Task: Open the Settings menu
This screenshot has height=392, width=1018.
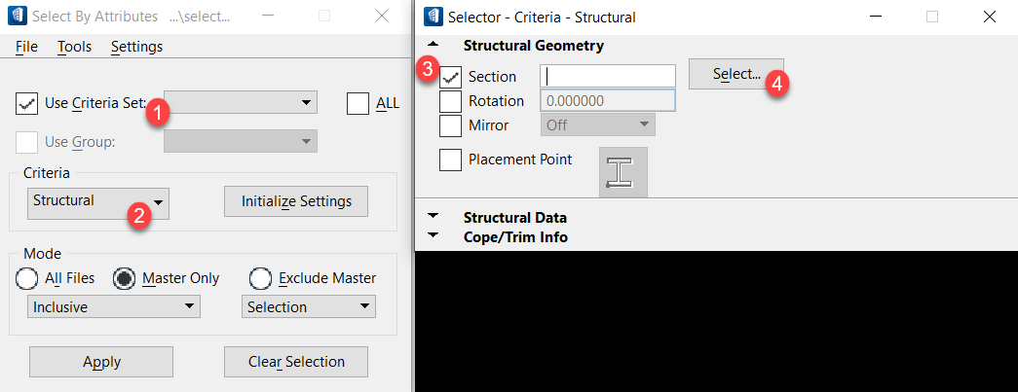Action: (x=137, y=47)
